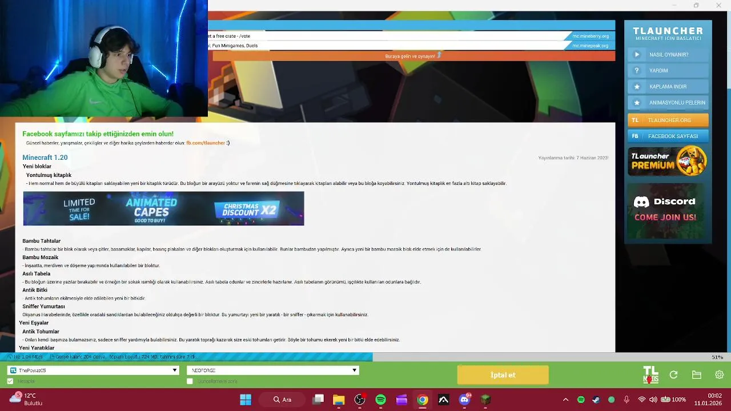The image size is (731, 411).
Task: Visit TLAUNCHER.ORG orange button
Action: (668, 120)
